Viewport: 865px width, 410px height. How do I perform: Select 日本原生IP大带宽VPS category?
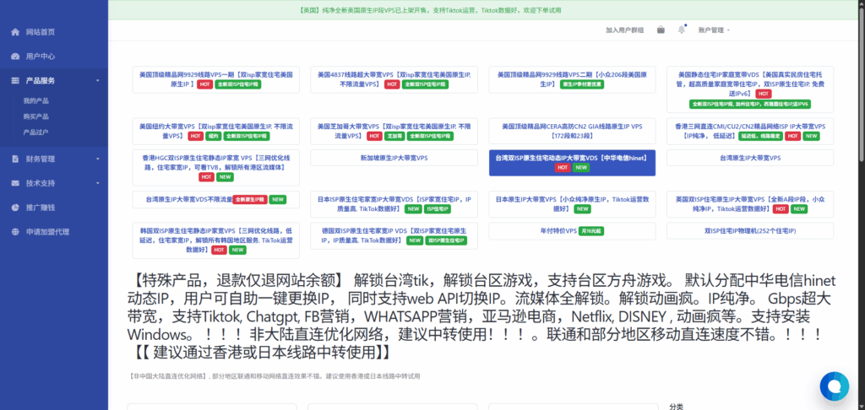pyautogui.click(x=572, y=204)
